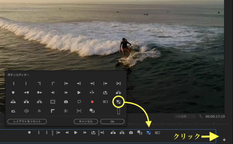
Task: Select Play Around icon in Button Editor
Action: point(92,92)
